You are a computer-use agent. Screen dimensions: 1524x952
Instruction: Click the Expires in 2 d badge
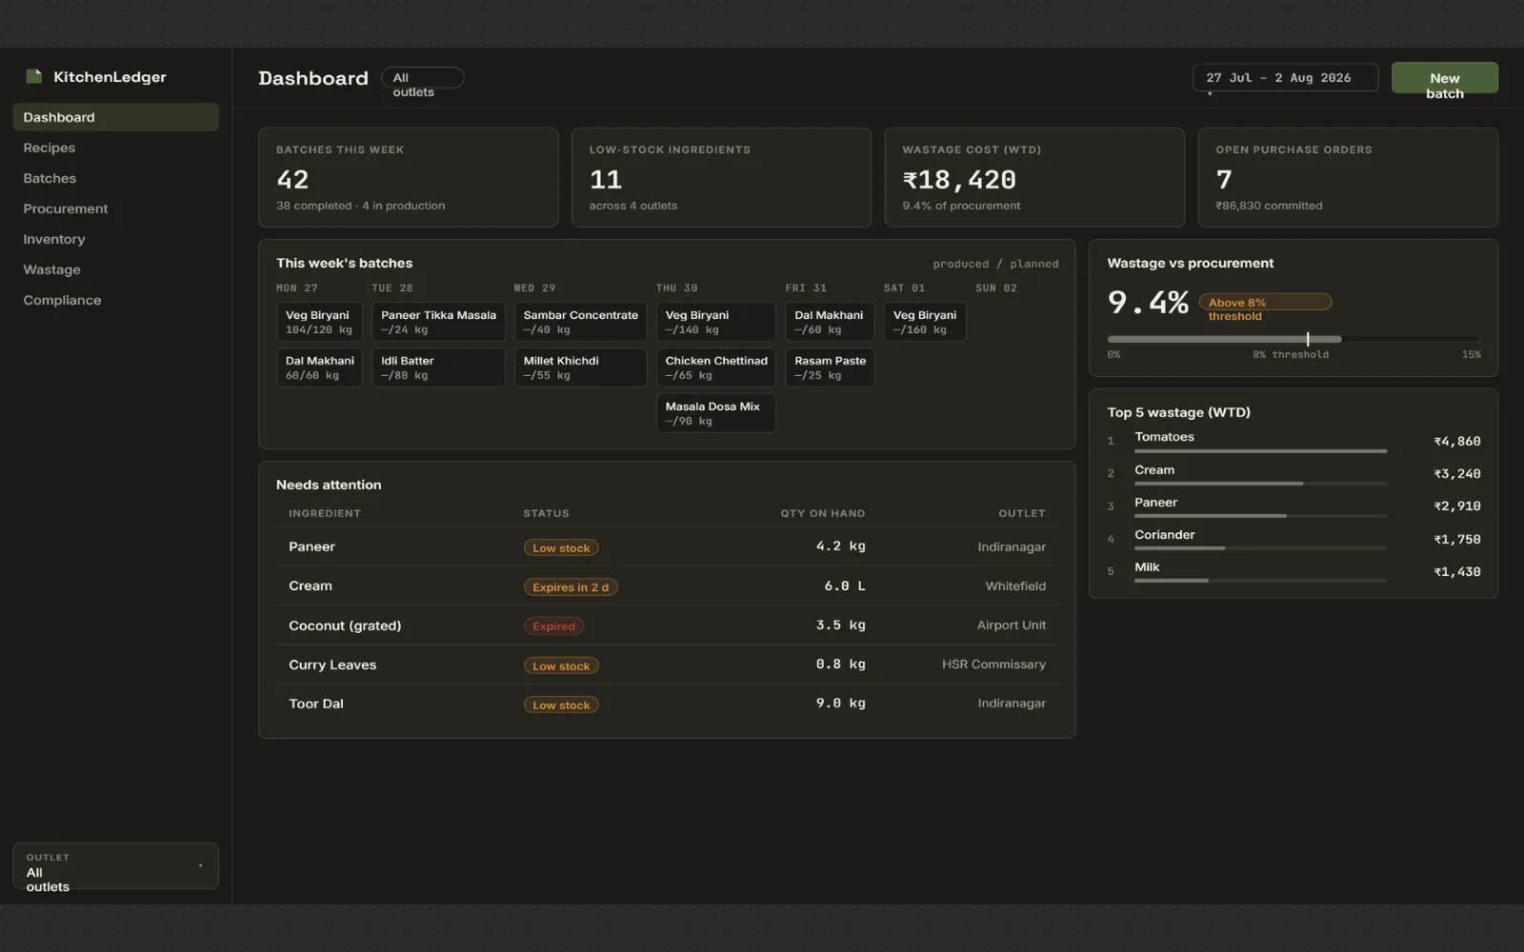(x=571, y=587)
